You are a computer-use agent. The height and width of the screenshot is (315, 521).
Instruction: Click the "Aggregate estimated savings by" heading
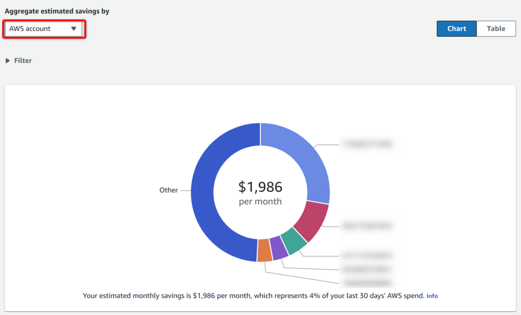point(57,11)
